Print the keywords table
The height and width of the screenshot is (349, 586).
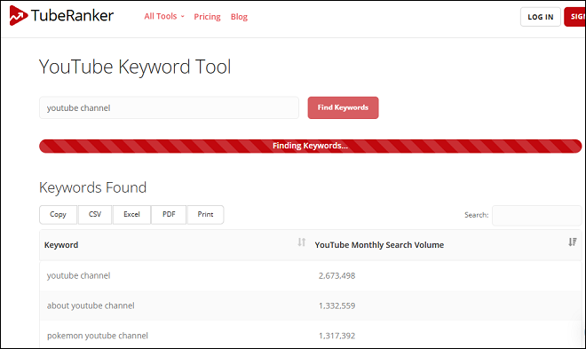click(x=205, y=215)
